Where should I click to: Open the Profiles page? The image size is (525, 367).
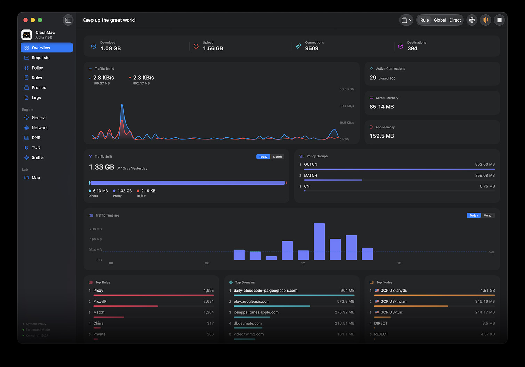[x=47, y=88]
